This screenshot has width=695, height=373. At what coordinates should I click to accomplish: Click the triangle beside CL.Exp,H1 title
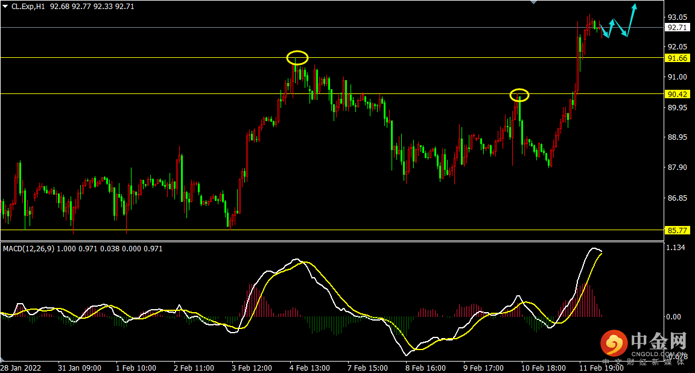pyautogui.click(x=5, y=7)
